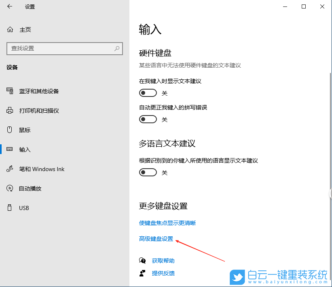
Task: Select the USB icon in sidebar
Action: pyautogui.click(x=9, y=208)
